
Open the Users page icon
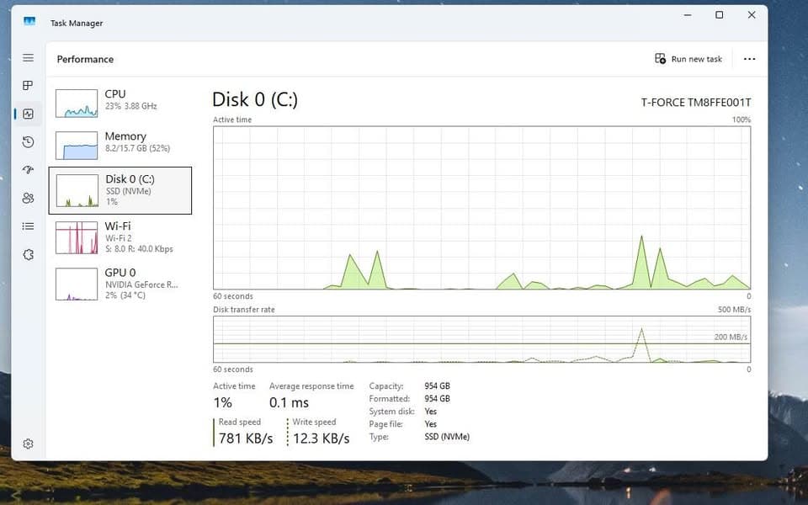29,198
